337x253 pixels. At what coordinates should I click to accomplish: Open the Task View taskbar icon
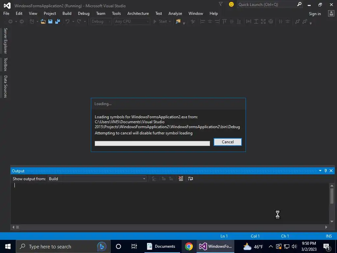(134, 246)
